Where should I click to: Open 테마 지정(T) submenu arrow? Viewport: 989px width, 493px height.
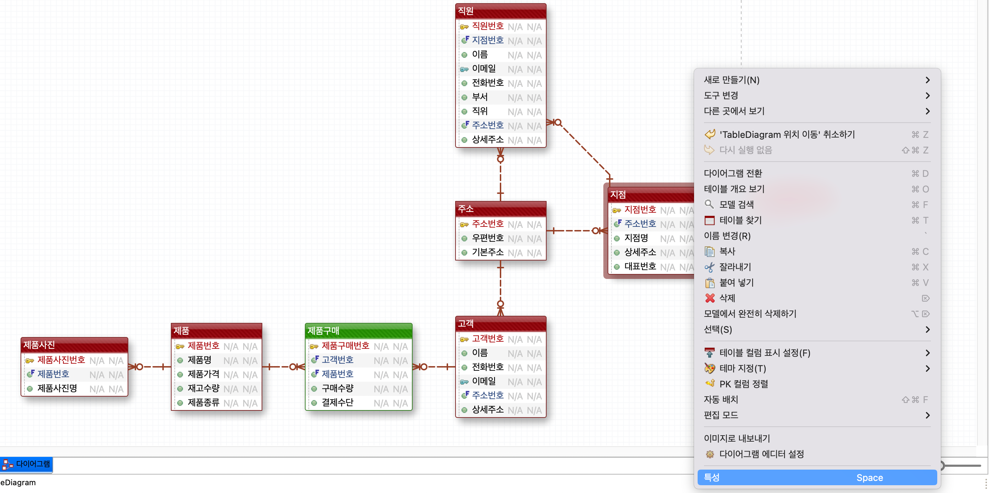(x=928, y=369)
